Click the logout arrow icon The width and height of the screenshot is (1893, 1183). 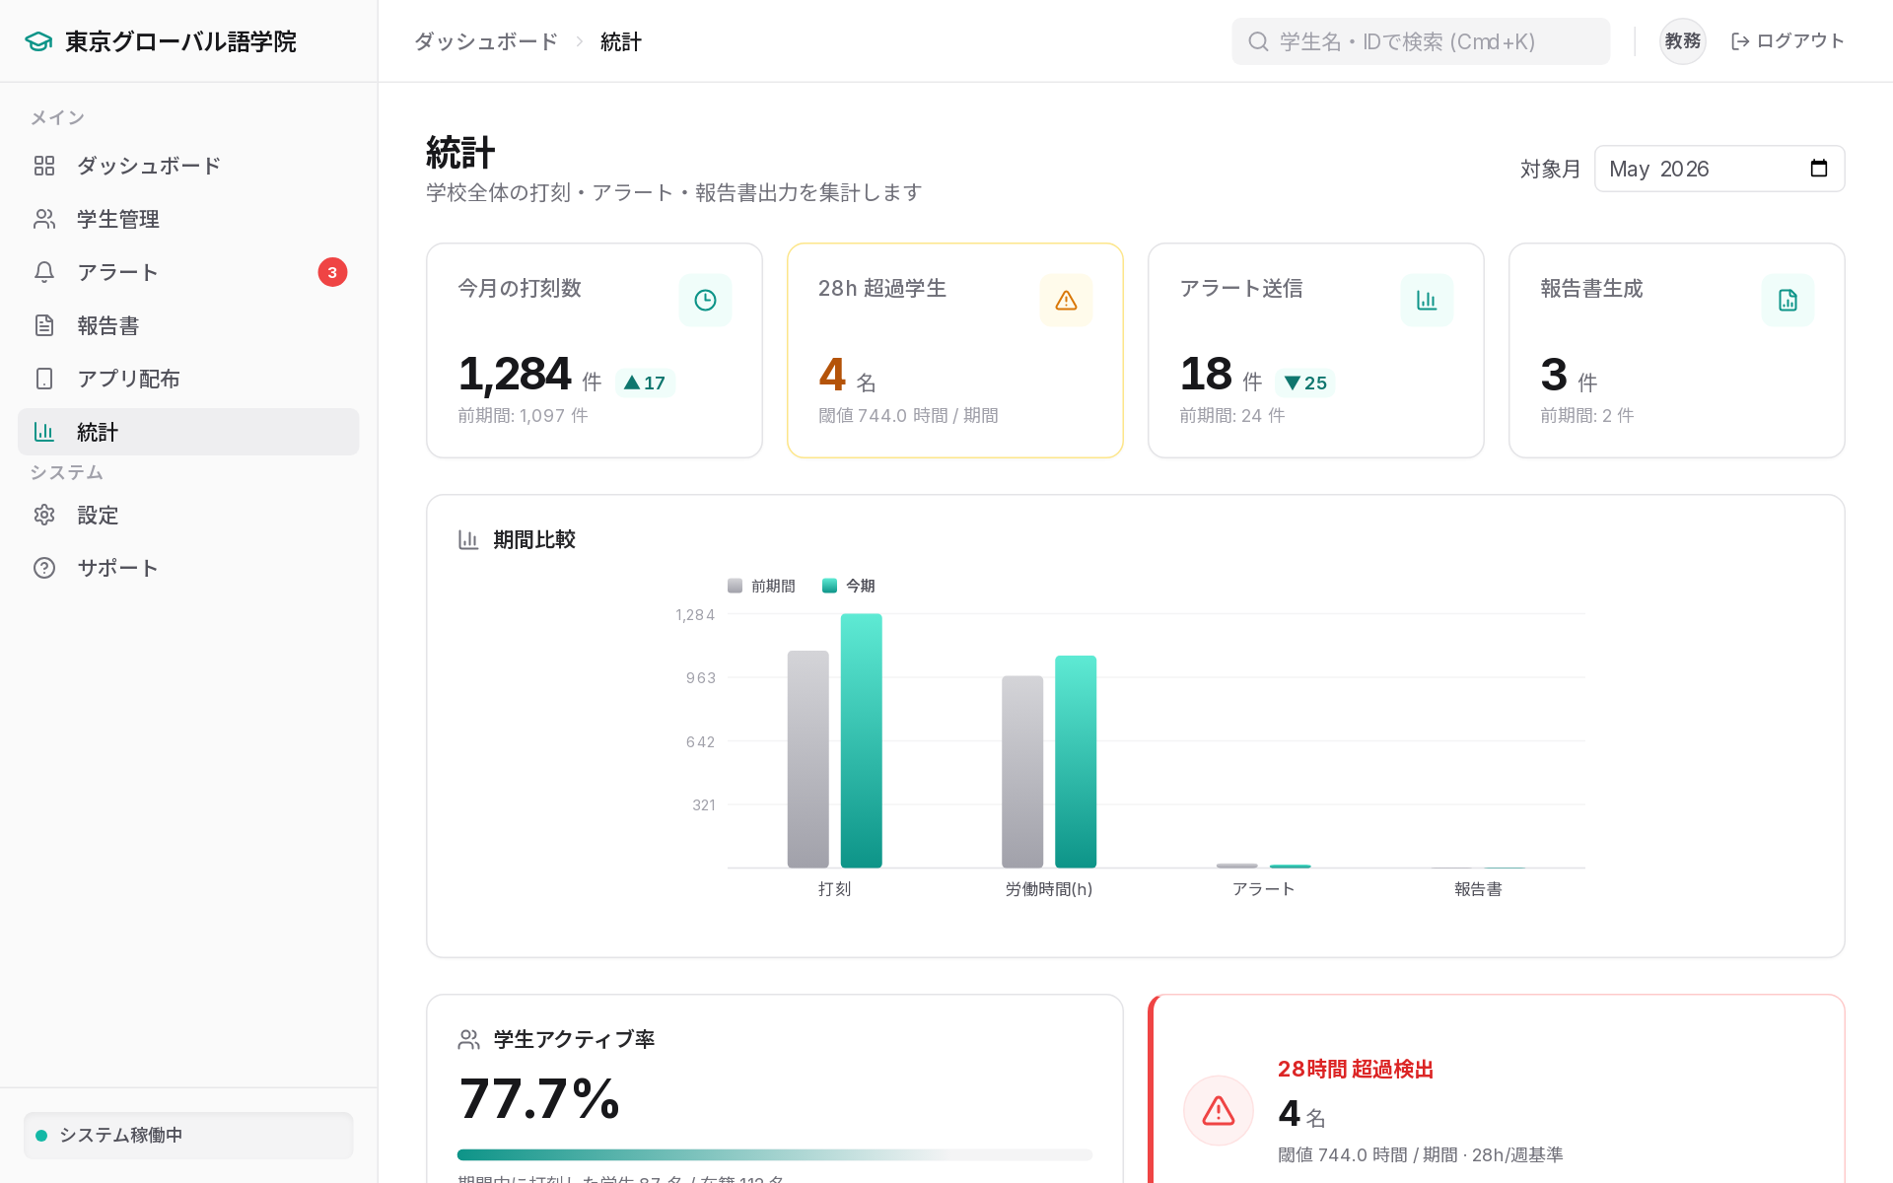(1740, 41)
